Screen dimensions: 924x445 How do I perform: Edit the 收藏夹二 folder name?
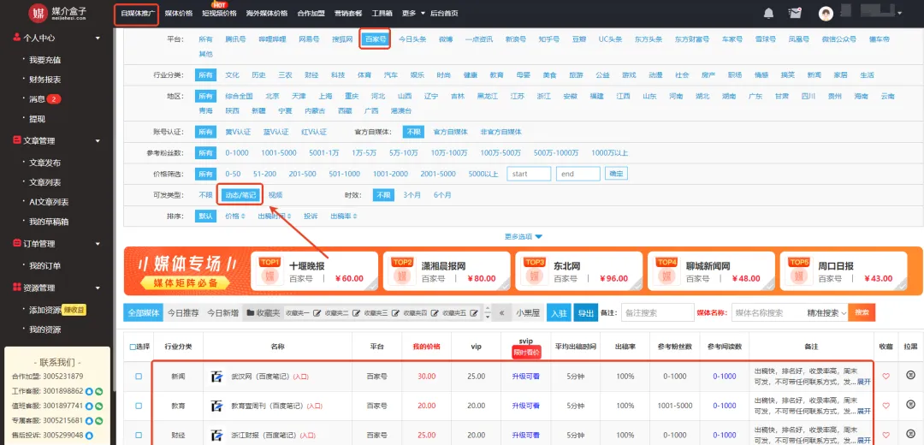[356, 313]
